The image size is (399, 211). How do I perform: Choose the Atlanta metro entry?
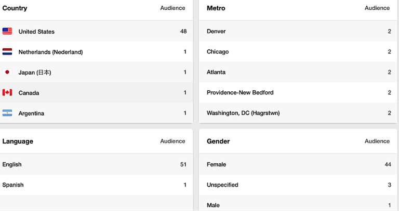(x=298, y=72)
